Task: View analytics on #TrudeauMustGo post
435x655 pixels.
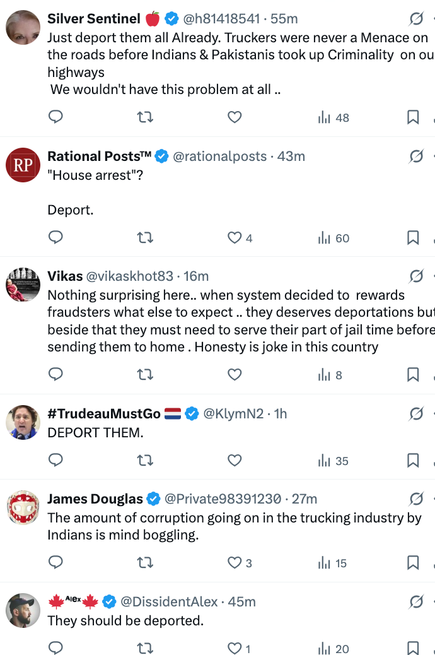Action: pos(333,461)
